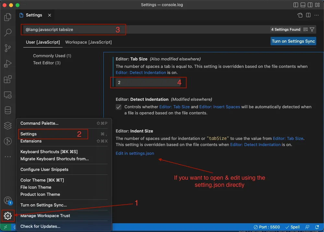
Task: Open the Extensions view icon
Action: pyautogui.click(x=8, y=79)
